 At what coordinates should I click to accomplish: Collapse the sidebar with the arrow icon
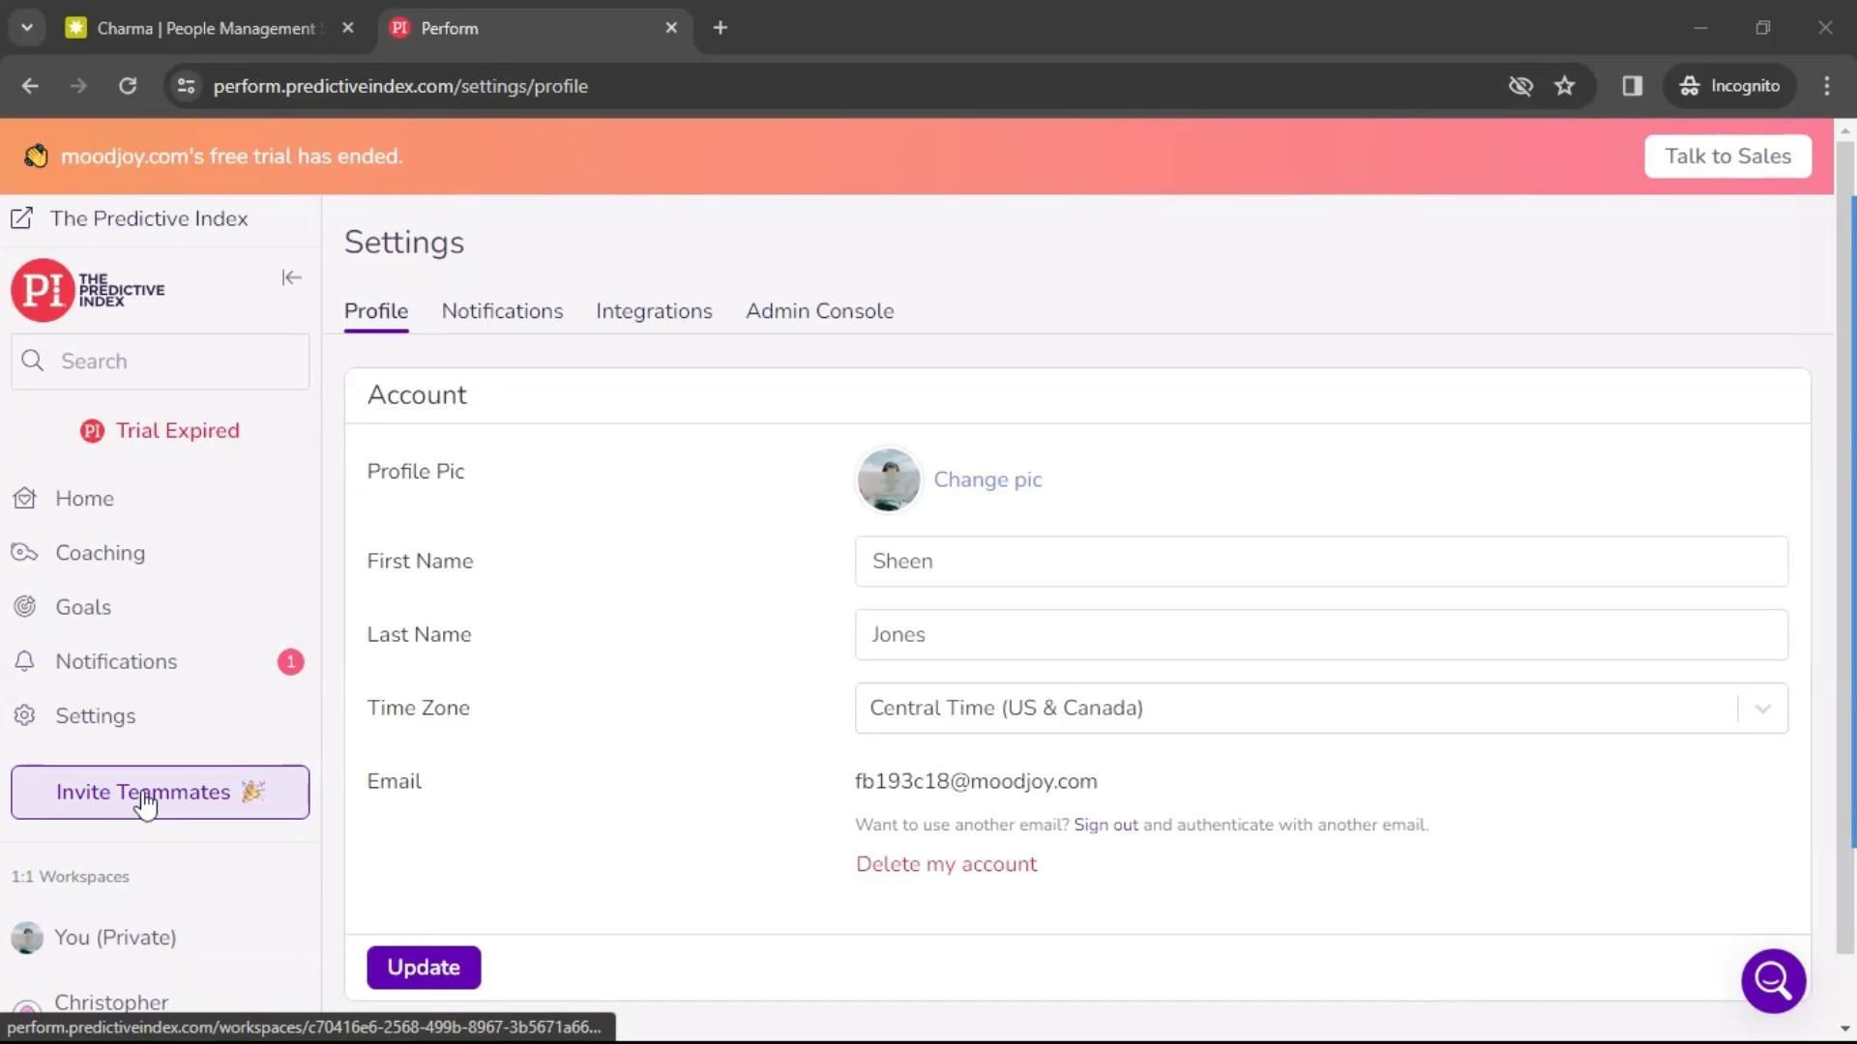[291, 278]
